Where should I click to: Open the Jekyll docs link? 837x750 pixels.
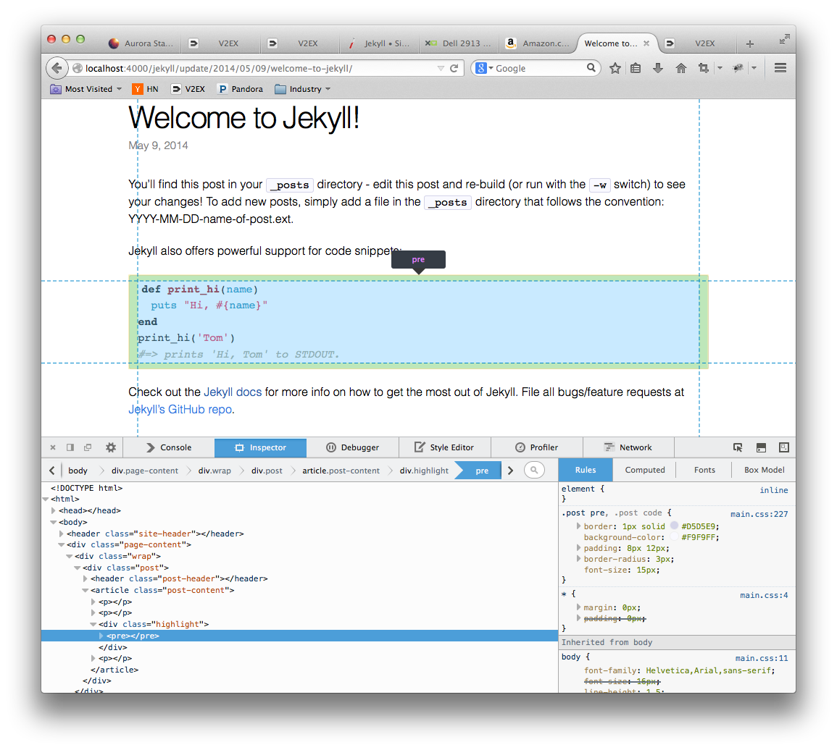[233, 392]
